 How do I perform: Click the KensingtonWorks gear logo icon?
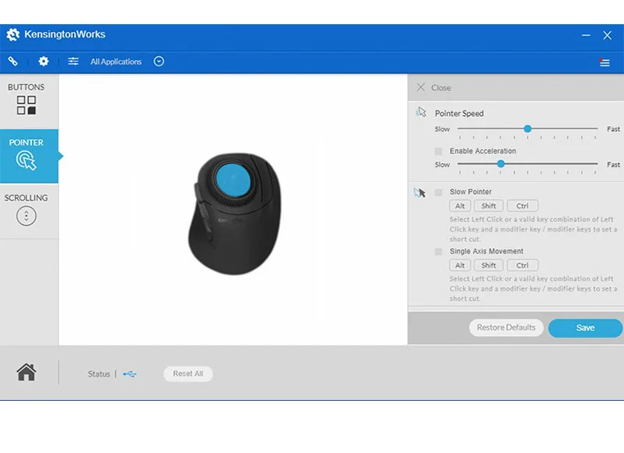pyautogui.click(x=12, y=34)
